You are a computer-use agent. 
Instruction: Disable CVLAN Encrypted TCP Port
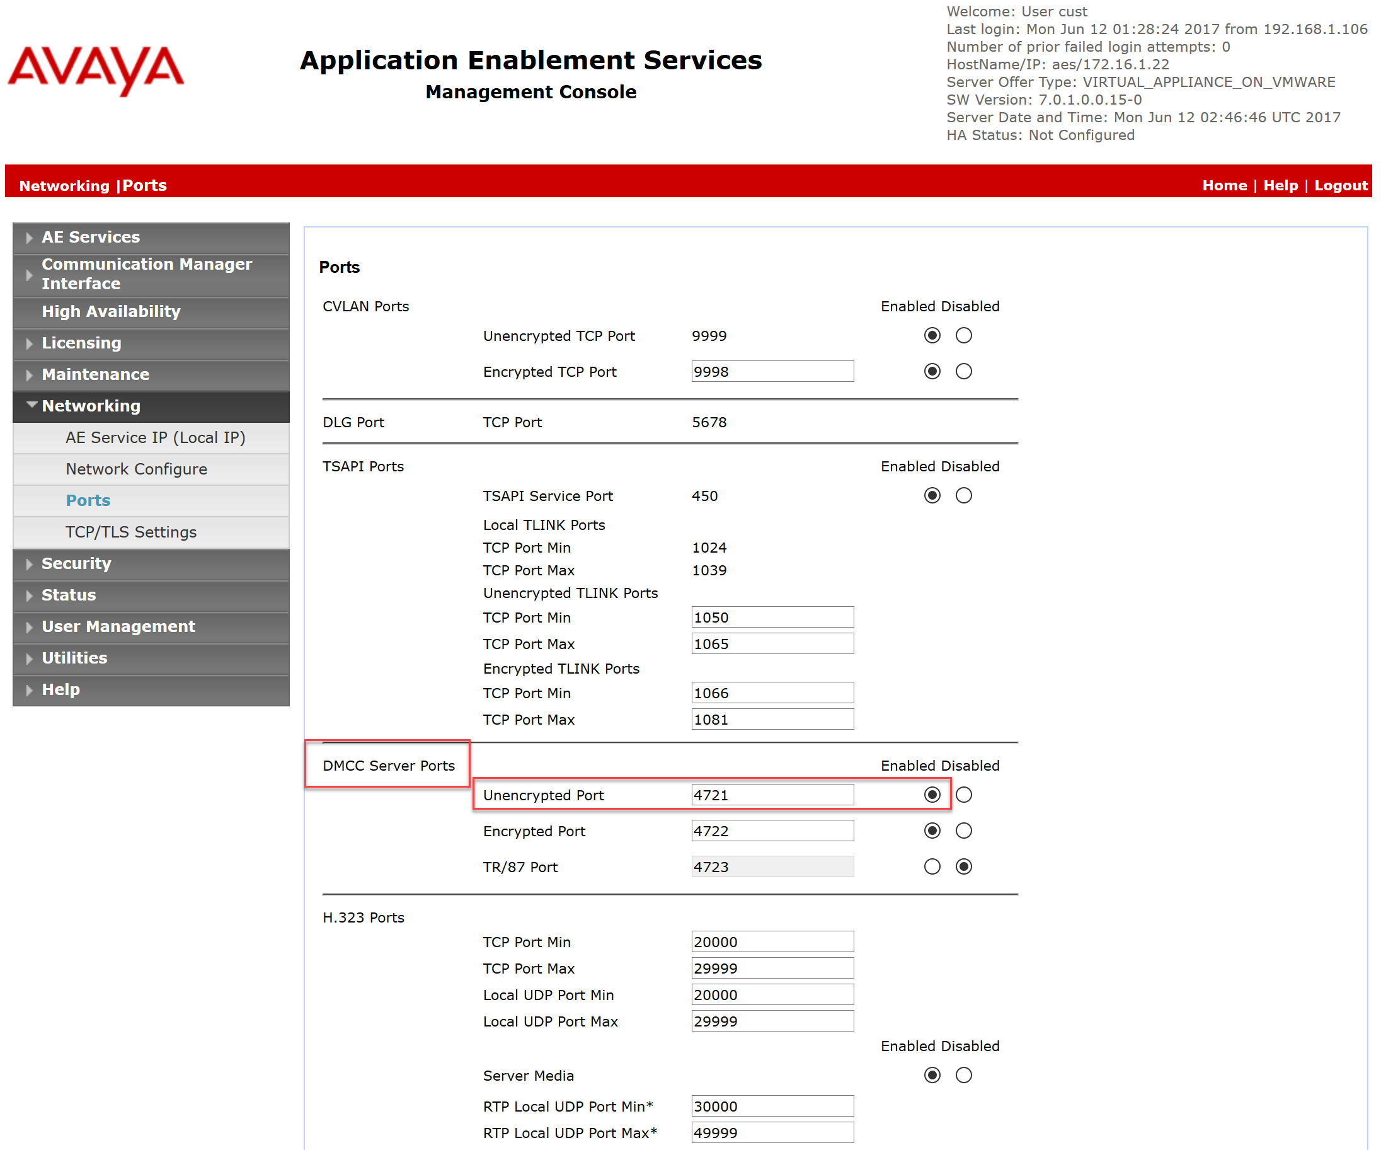(964, 372)
